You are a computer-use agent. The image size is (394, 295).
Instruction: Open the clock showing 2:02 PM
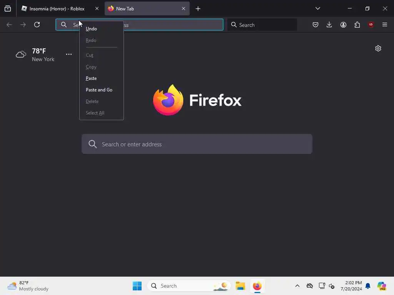point(351,286)
